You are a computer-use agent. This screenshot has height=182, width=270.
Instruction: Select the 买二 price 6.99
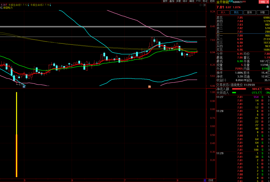coord(240,39)
